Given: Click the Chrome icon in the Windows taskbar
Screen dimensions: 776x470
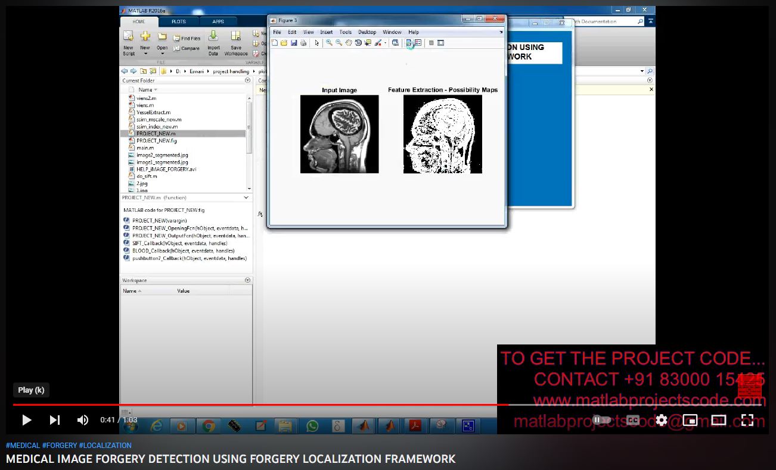Looking at the screenshot, I should point(209,426).
